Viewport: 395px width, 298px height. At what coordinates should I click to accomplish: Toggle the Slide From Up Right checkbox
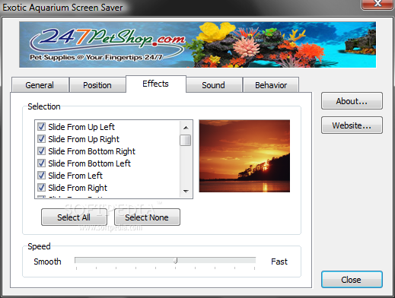[x=41, y=139]
